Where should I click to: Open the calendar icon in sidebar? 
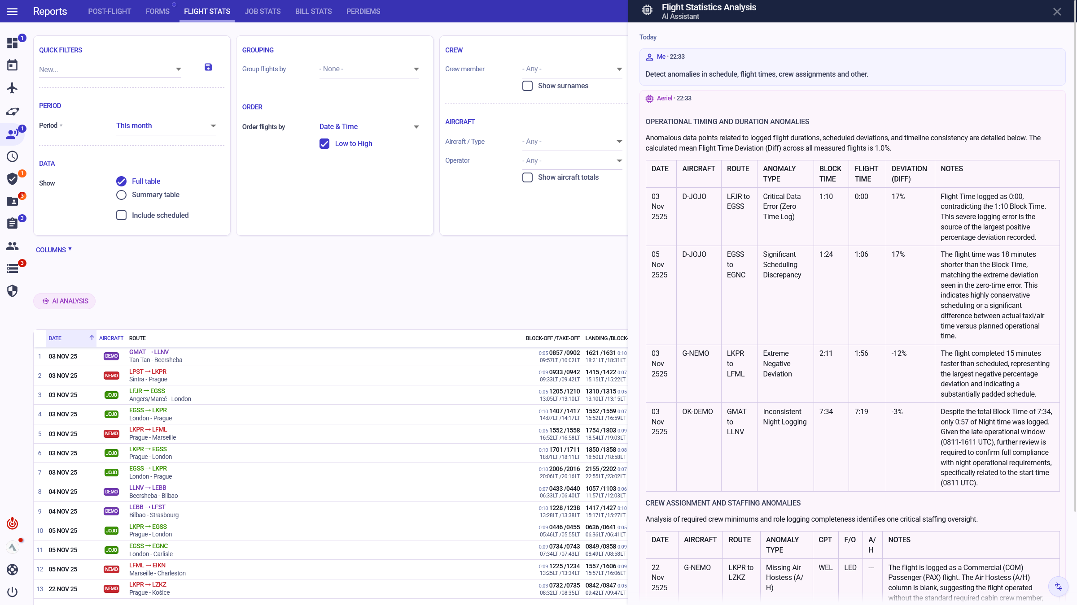(x=12, y=65)
